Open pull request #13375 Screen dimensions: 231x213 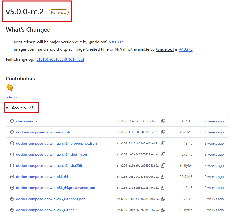119,42
